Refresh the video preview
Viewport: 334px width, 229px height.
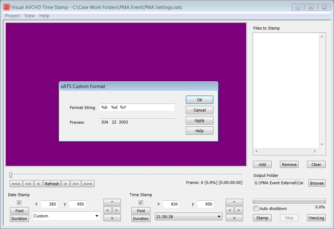point(52,184)
